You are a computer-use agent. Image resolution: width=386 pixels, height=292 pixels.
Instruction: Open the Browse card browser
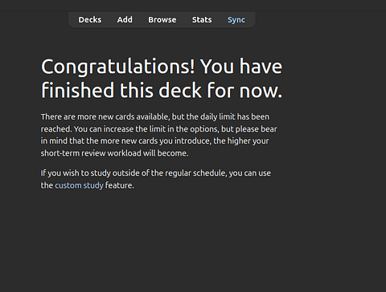point(162,20)
